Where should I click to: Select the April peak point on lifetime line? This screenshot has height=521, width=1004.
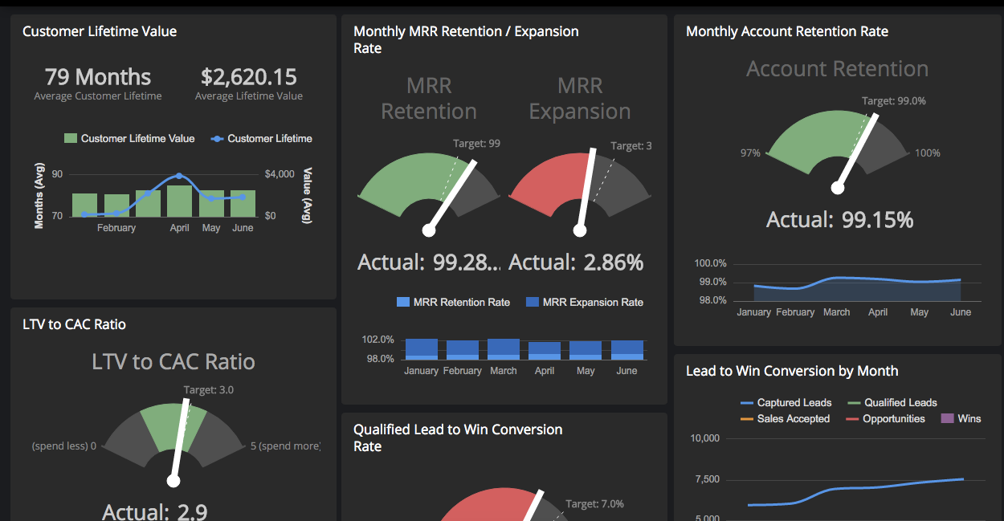179,176
